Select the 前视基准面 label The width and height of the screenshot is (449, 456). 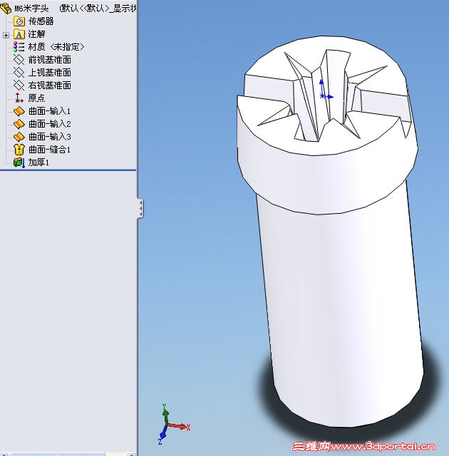pyautogui.click(x=50, y=60)
